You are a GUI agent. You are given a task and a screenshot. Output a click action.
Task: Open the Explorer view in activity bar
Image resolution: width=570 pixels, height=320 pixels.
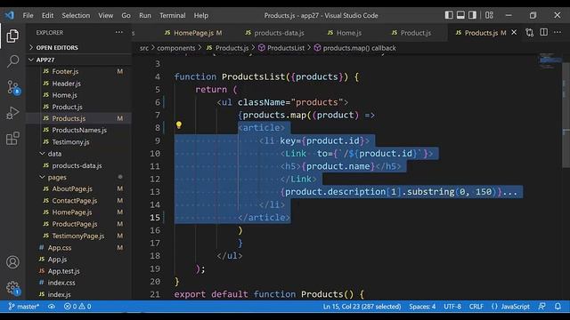pyautogui.click(x=12, y=36)
